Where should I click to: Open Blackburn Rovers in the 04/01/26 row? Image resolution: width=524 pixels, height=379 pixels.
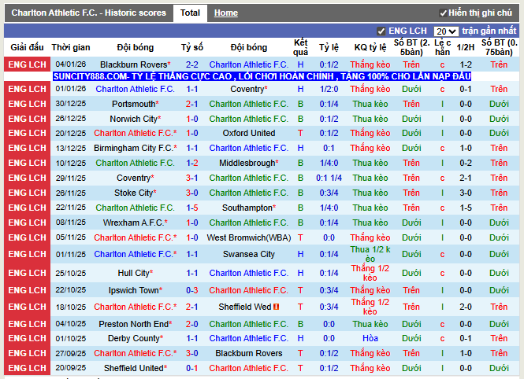(x=136, y=64)
